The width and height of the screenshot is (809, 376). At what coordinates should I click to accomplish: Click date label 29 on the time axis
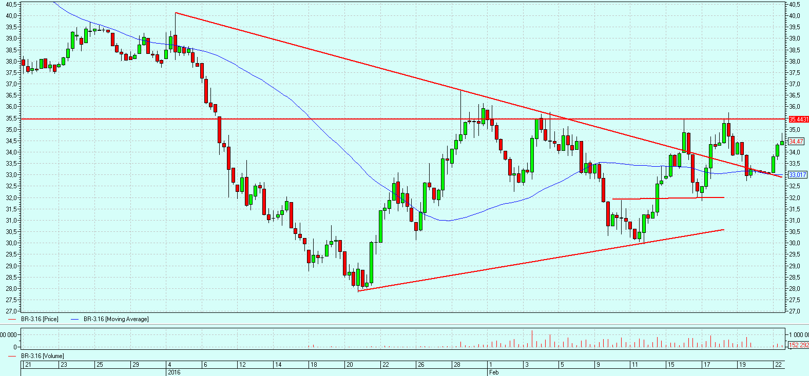[136, 365]
